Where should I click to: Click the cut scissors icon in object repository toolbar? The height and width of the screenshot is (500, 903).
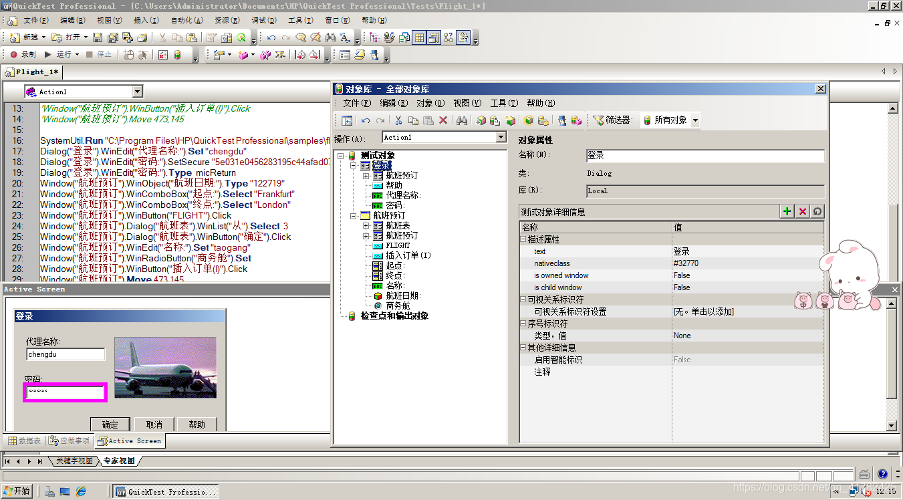tap(398, 122)
